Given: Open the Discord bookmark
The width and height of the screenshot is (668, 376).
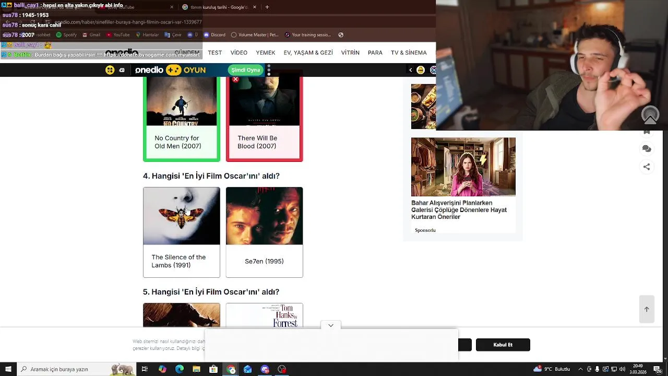Looking at the screenshot, I should point(214,35).
